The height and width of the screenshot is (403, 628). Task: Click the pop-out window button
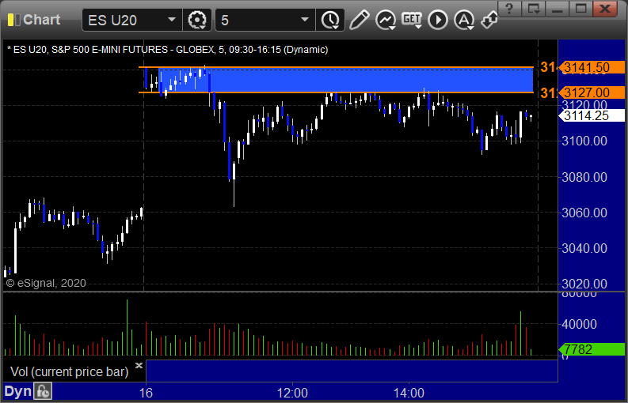534,8
